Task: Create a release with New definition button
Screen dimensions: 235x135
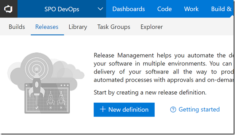Action: 124,110
